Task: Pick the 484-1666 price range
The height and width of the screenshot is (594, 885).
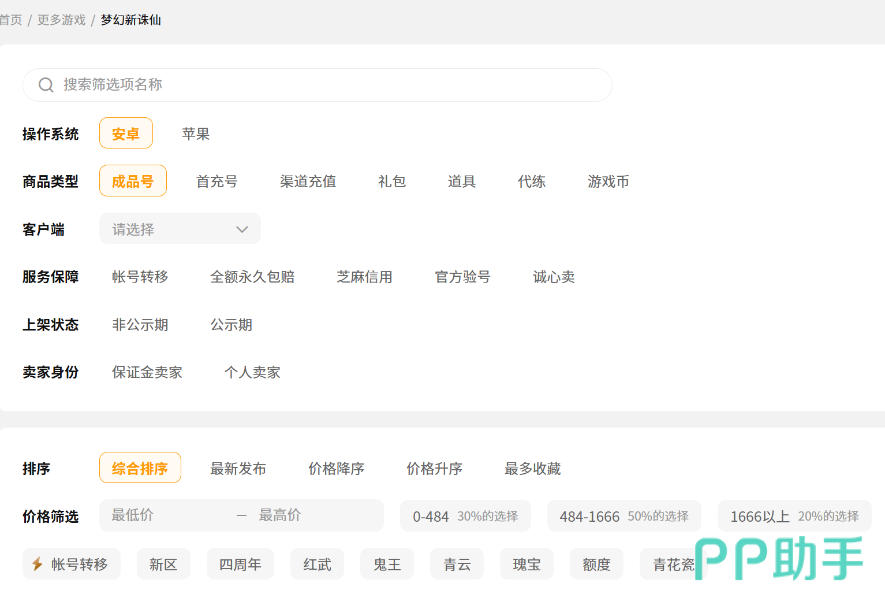Action: pos(623,516)
